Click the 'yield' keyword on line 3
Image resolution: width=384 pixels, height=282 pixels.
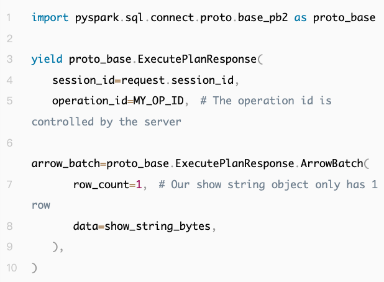47,60
